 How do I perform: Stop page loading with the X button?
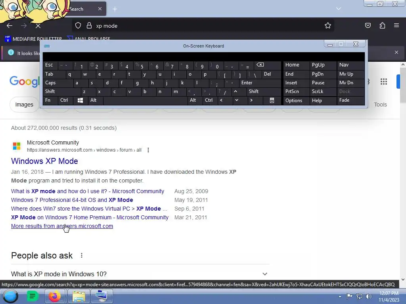point(38,26)
